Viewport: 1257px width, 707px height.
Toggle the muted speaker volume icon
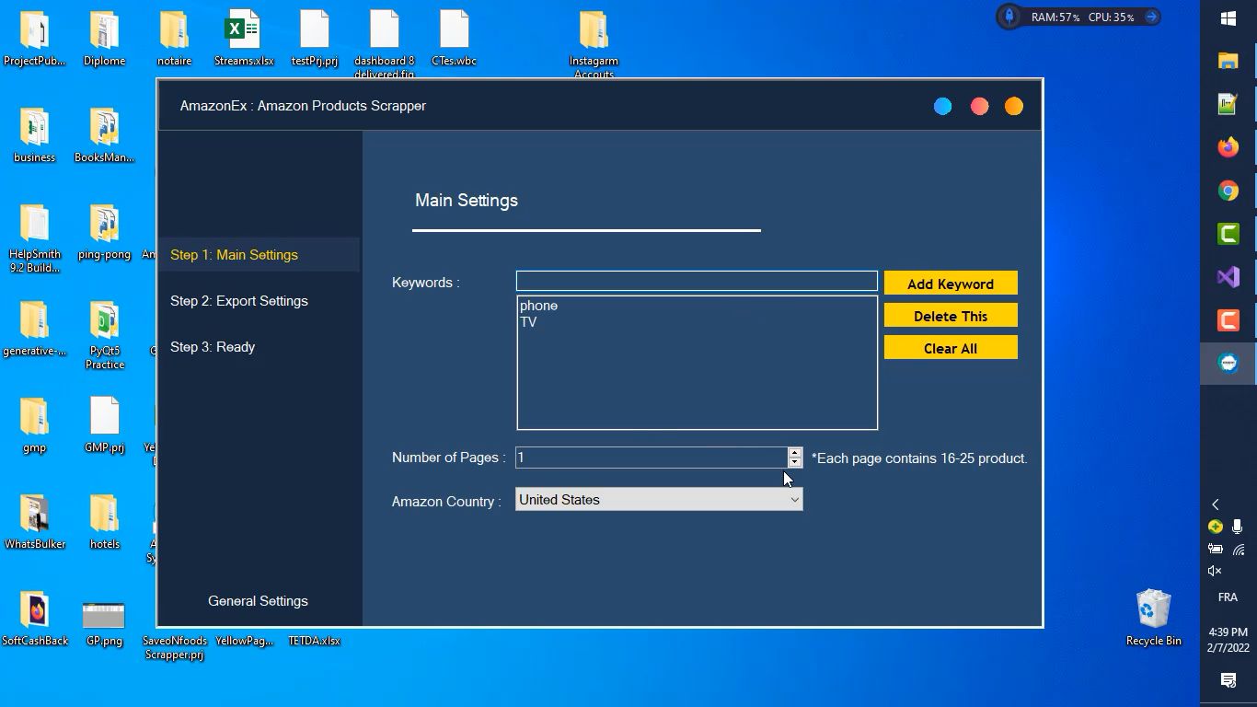[1215, 571]
